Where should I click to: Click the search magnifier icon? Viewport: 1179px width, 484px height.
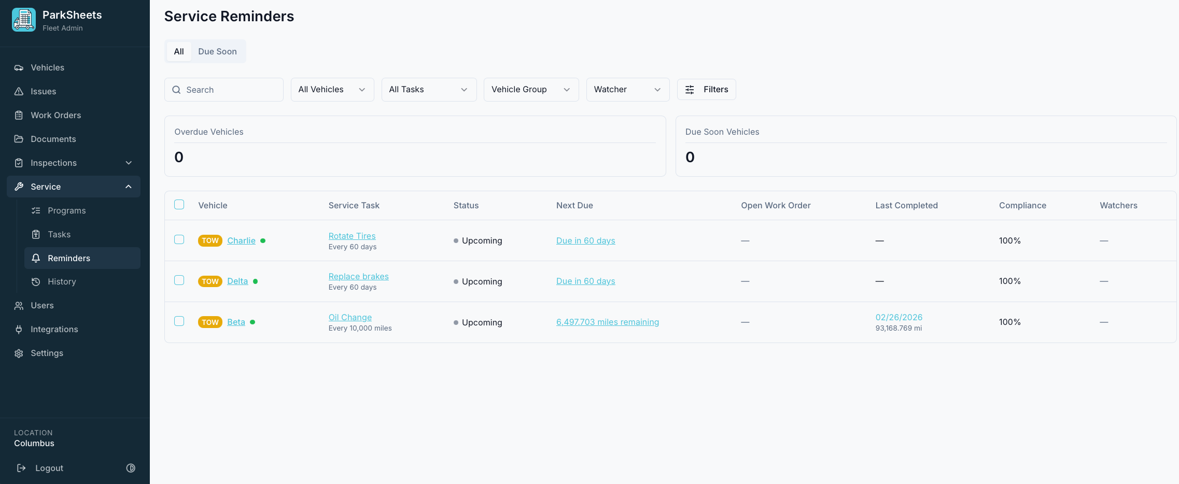pyautogui.click(x=177, y=90)
